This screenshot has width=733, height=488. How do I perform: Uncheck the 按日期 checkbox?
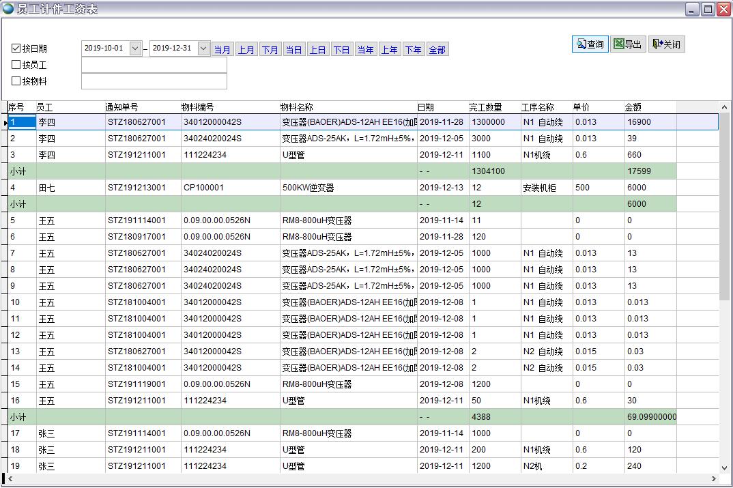[16, 48]
